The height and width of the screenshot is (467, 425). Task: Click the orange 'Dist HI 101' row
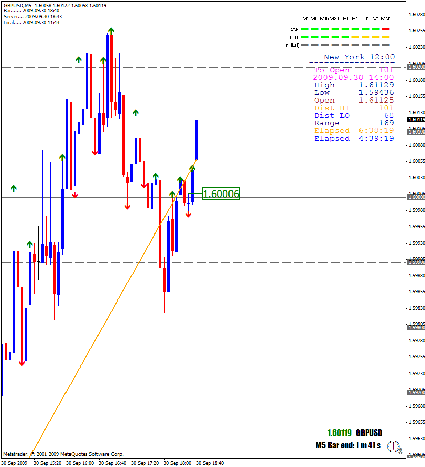[354, 108]
